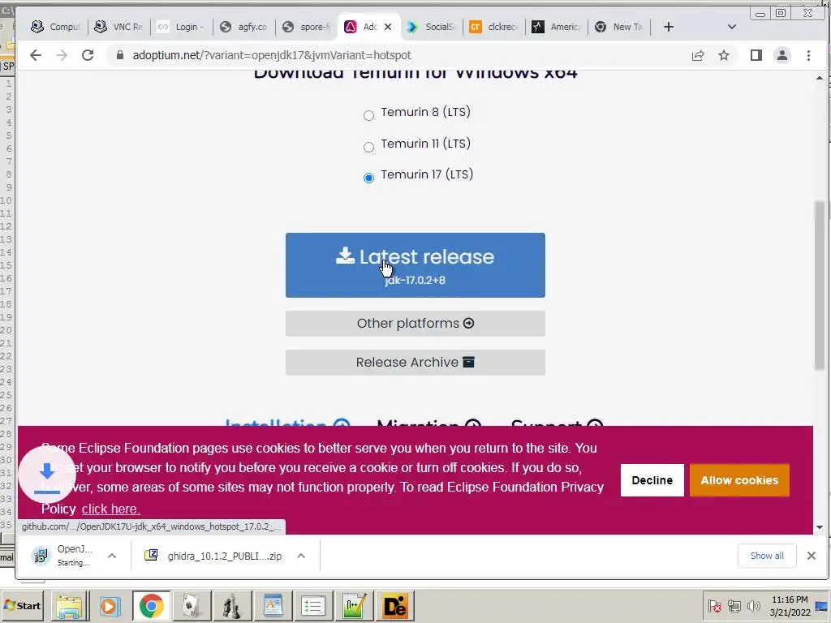Go back to the previous page
831x623 pixels.
click(x=36, y=55)
